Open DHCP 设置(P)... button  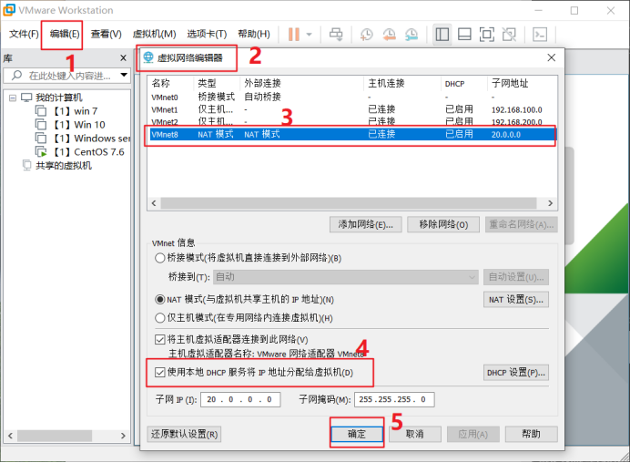(x=516, y=373)
